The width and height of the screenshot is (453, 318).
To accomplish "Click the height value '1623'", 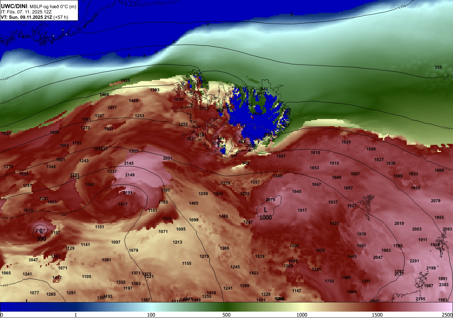I will point(6,134).
